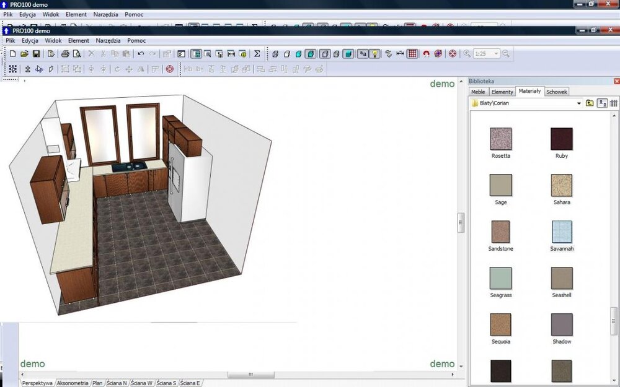Switch to the Plan view tab

tap(97, 383)
